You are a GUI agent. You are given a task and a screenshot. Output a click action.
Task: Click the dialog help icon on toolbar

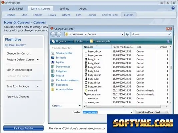[168, 41]
